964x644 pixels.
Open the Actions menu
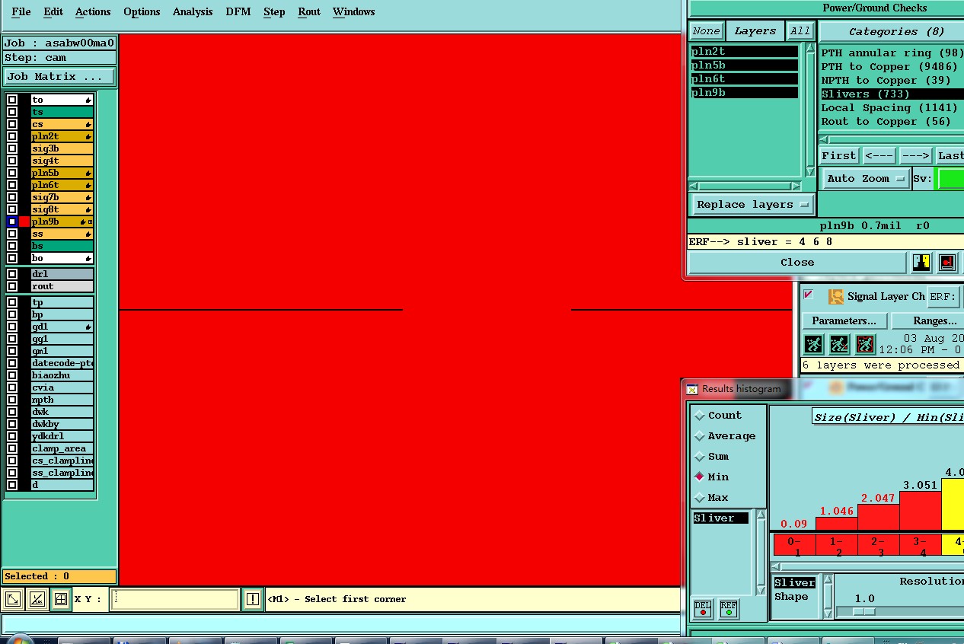tap(93, 12)
